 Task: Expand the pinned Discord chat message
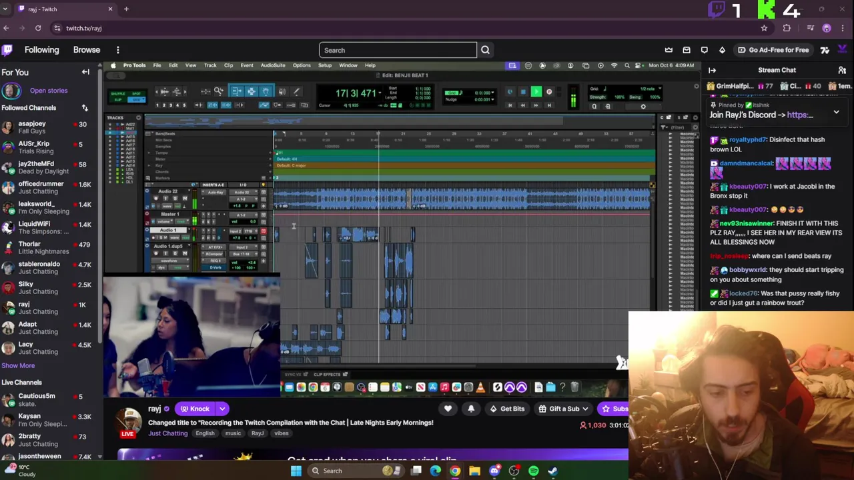pos(836,113)
